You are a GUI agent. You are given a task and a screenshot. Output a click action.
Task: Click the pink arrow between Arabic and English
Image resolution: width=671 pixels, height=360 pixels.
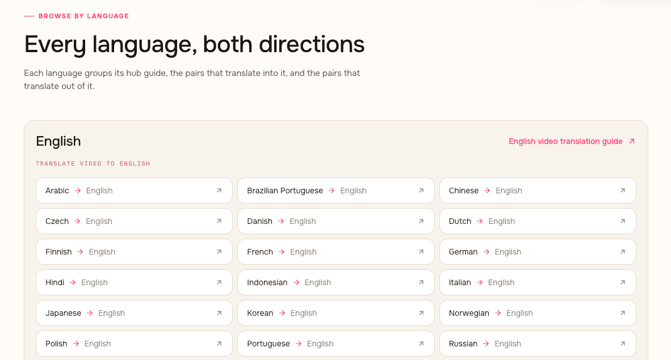click(77, 190)
